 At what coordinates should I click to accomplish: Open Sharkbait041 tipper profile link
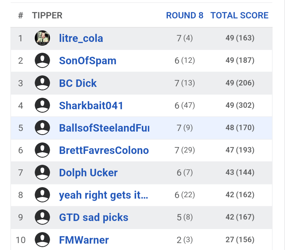91,106
